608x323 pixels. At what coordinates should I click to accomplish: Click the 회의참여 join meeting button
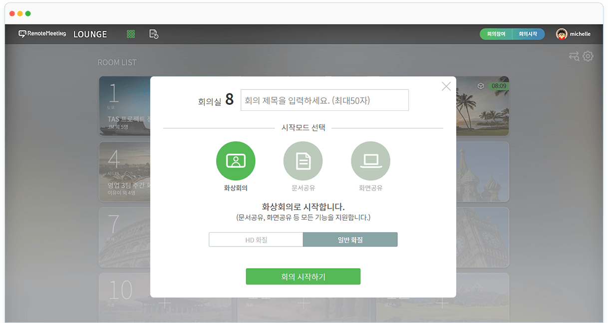click(496, 34)
